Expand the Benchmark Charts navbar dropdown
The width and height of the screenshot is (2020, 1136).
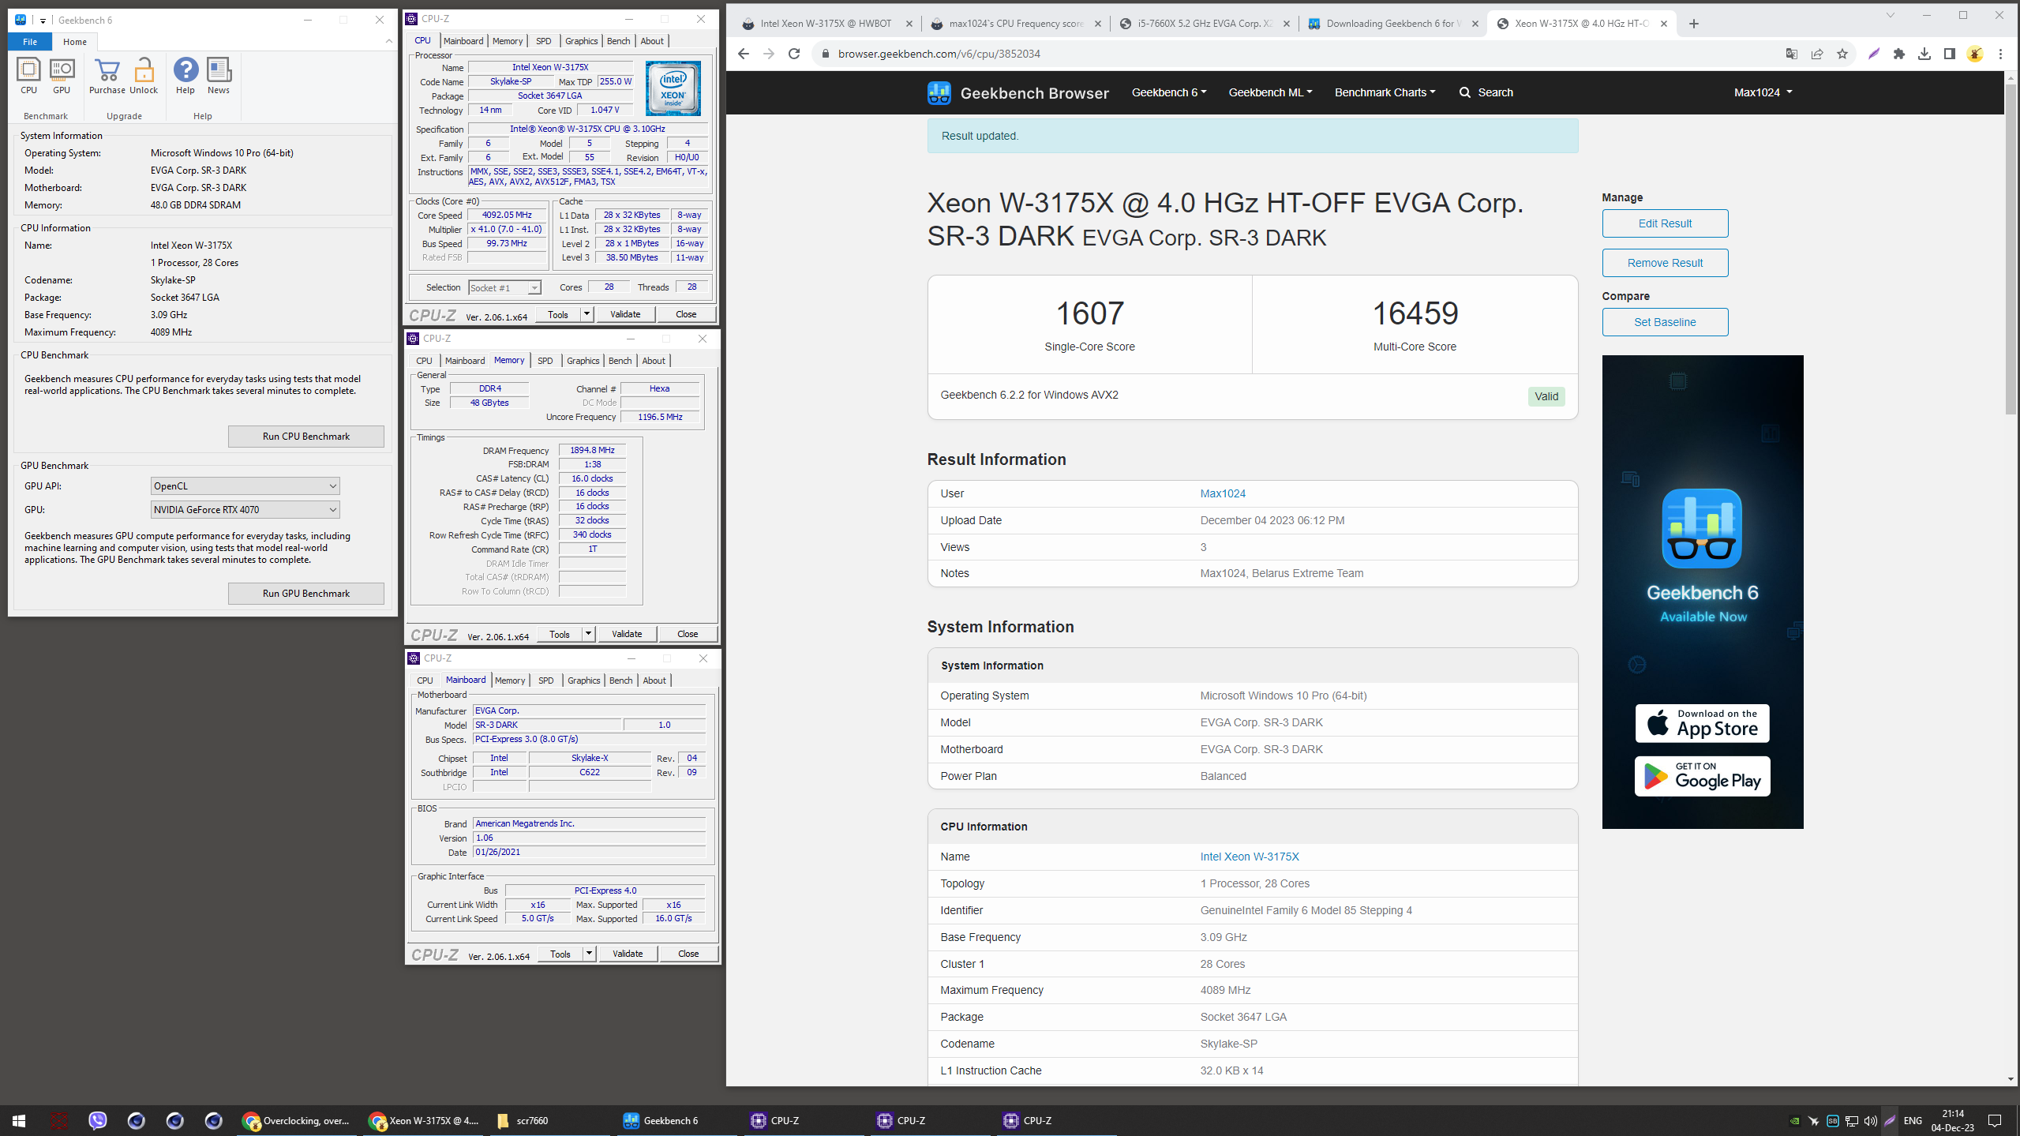(1385, 92)
